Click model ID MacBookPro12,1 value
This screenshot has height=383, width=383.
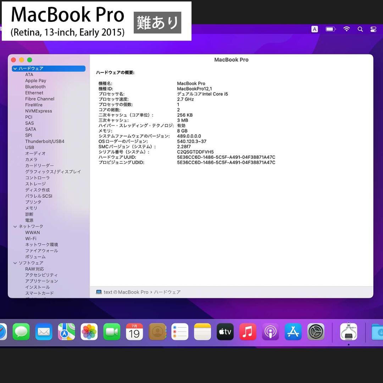194,89
